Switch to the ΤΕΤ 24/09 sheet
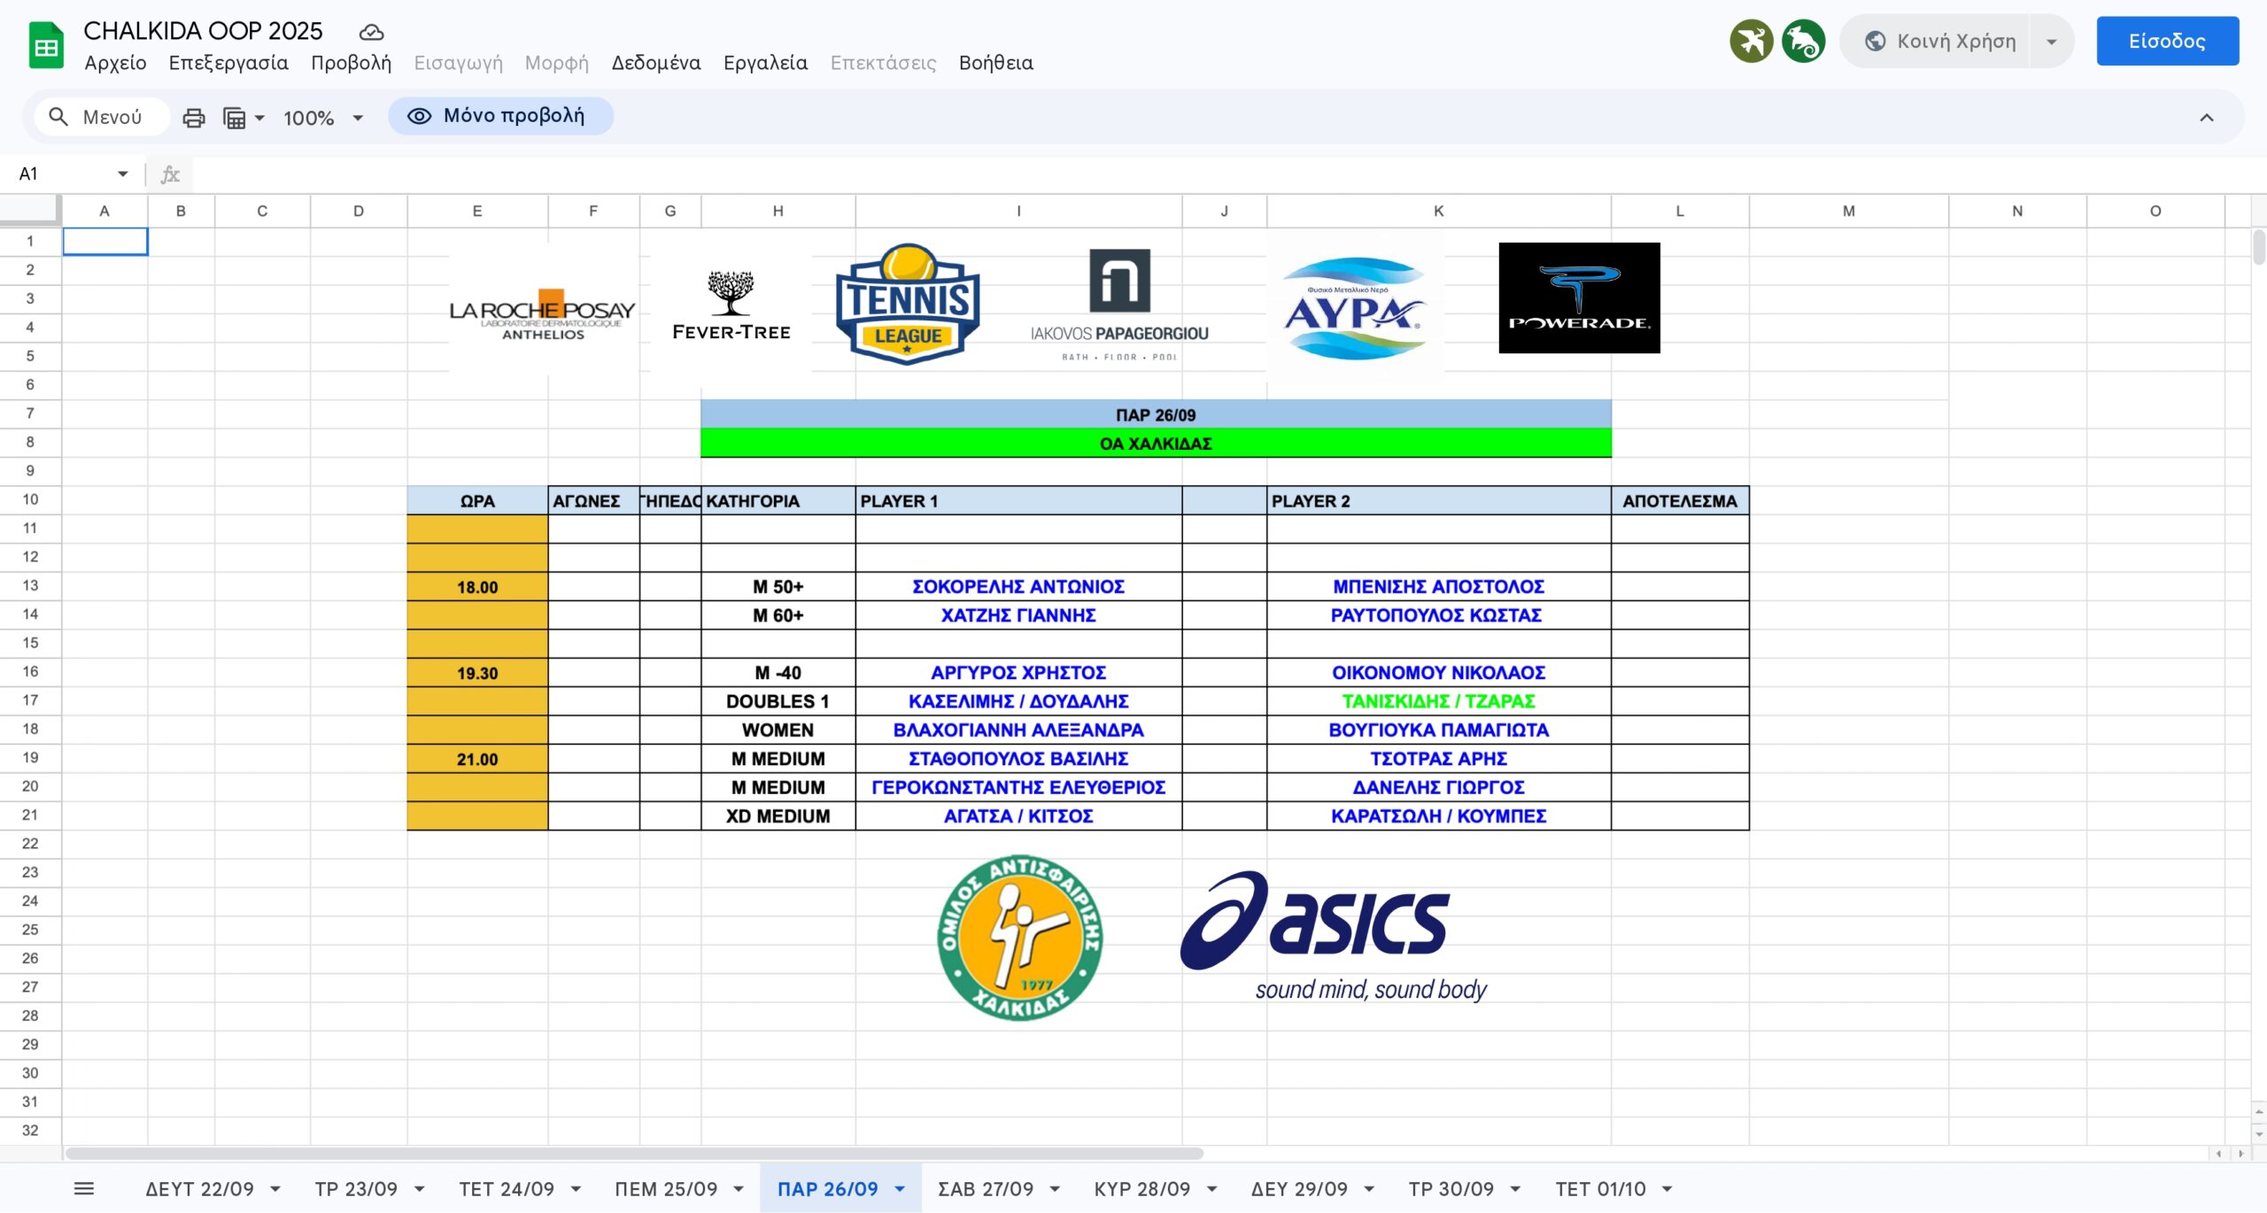The width and height of the screenshot is (2267, 1213). [x=507, y=1188]
